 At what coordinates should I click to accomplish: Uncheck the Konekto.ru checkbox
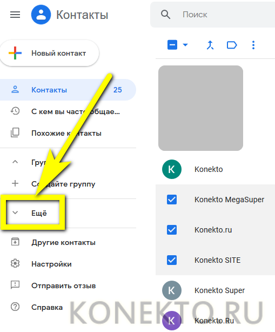172,230
